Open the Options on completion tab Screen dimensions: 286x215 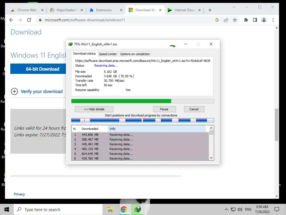[135, 54]
